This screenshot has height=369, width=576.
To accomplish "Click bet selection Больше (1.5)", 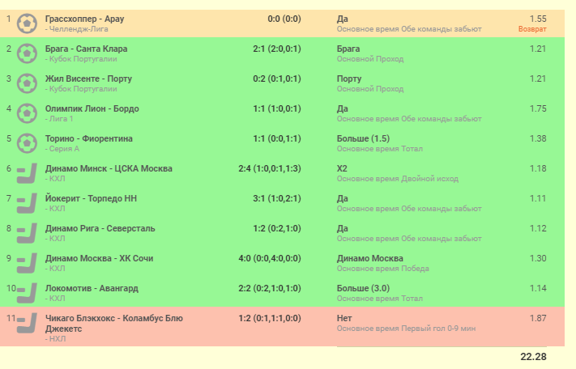I will (x=363, y=138).
